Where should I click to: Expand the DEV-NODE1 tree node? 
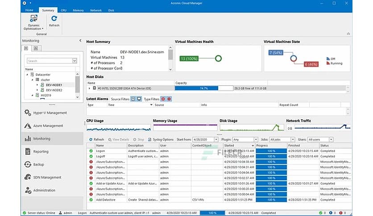(37, 85)
